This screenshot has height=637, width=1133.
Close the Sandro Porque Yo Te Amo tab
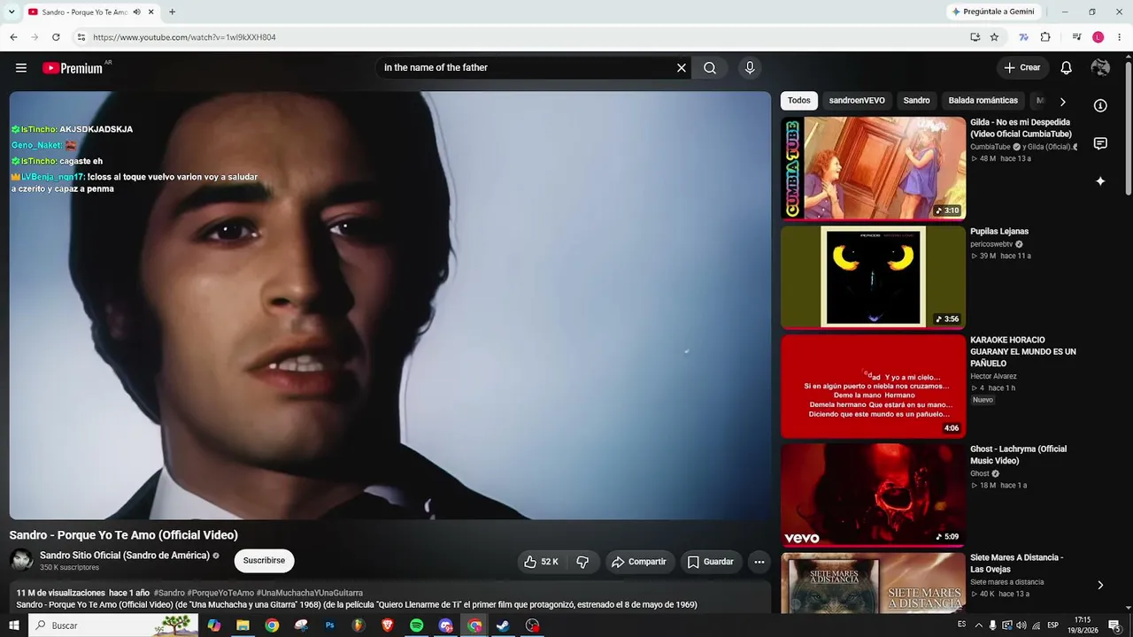click(151, 12)
